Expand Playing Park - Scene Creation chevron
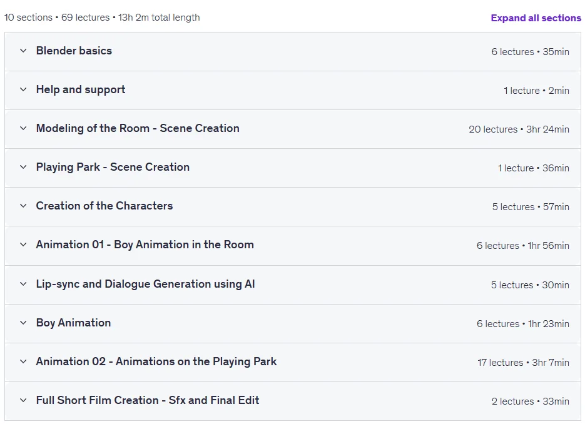 pyautogui.click(x=23, y=167)
